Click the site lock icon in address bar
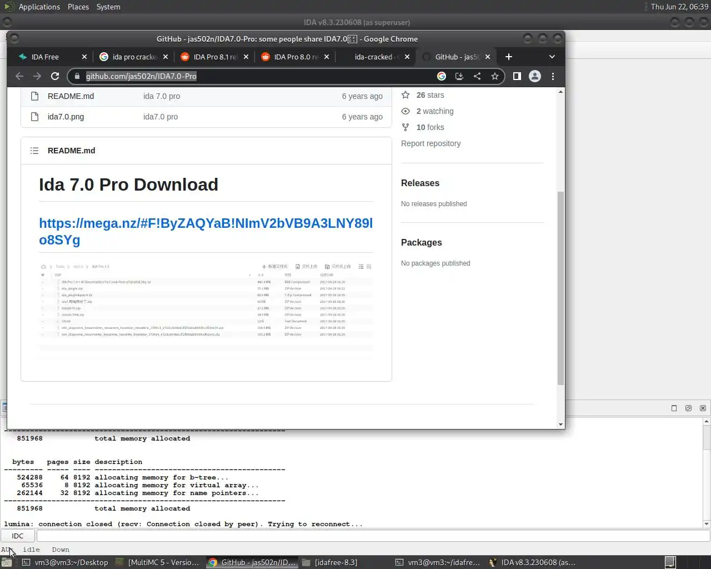 point(77,76)
